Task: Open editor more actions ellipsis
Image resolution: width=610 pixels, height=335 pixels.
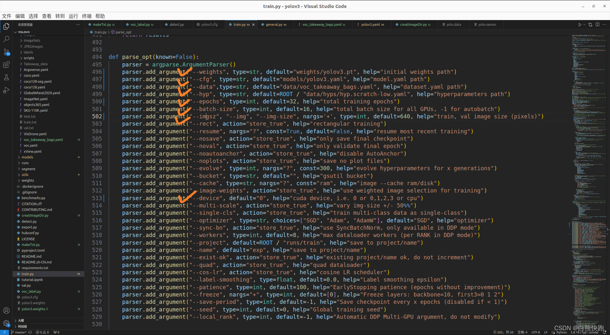Action: pyautogui.click(x=604, y=25)
